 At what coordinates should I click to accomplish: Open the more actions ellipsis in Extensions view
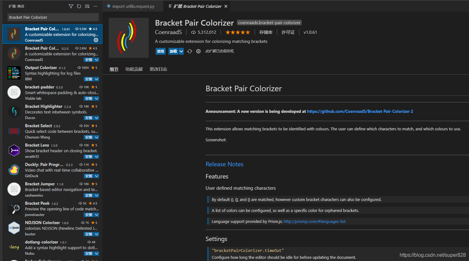tap(95, 6)
